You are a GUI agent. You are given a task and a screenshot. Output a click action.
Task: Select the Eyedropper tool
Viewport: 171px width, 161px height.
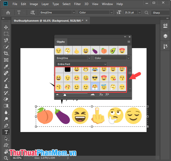(6, 67)
